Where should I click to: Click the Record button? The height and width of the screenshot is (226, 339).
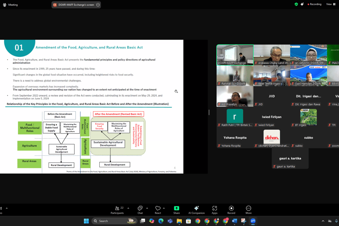tap(231, 210)
